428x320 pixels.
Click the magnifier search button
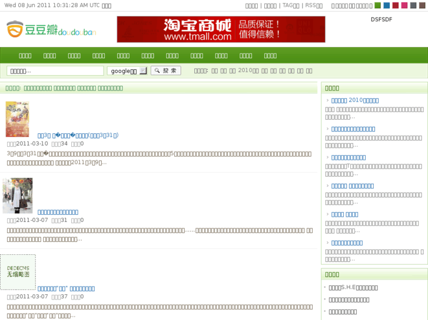[165, 70]
